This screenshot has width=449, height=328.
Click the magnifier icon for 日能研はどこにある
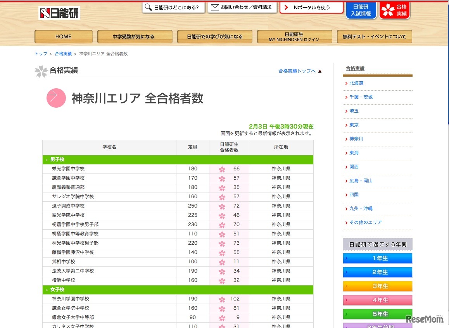[x=148, y=7]
